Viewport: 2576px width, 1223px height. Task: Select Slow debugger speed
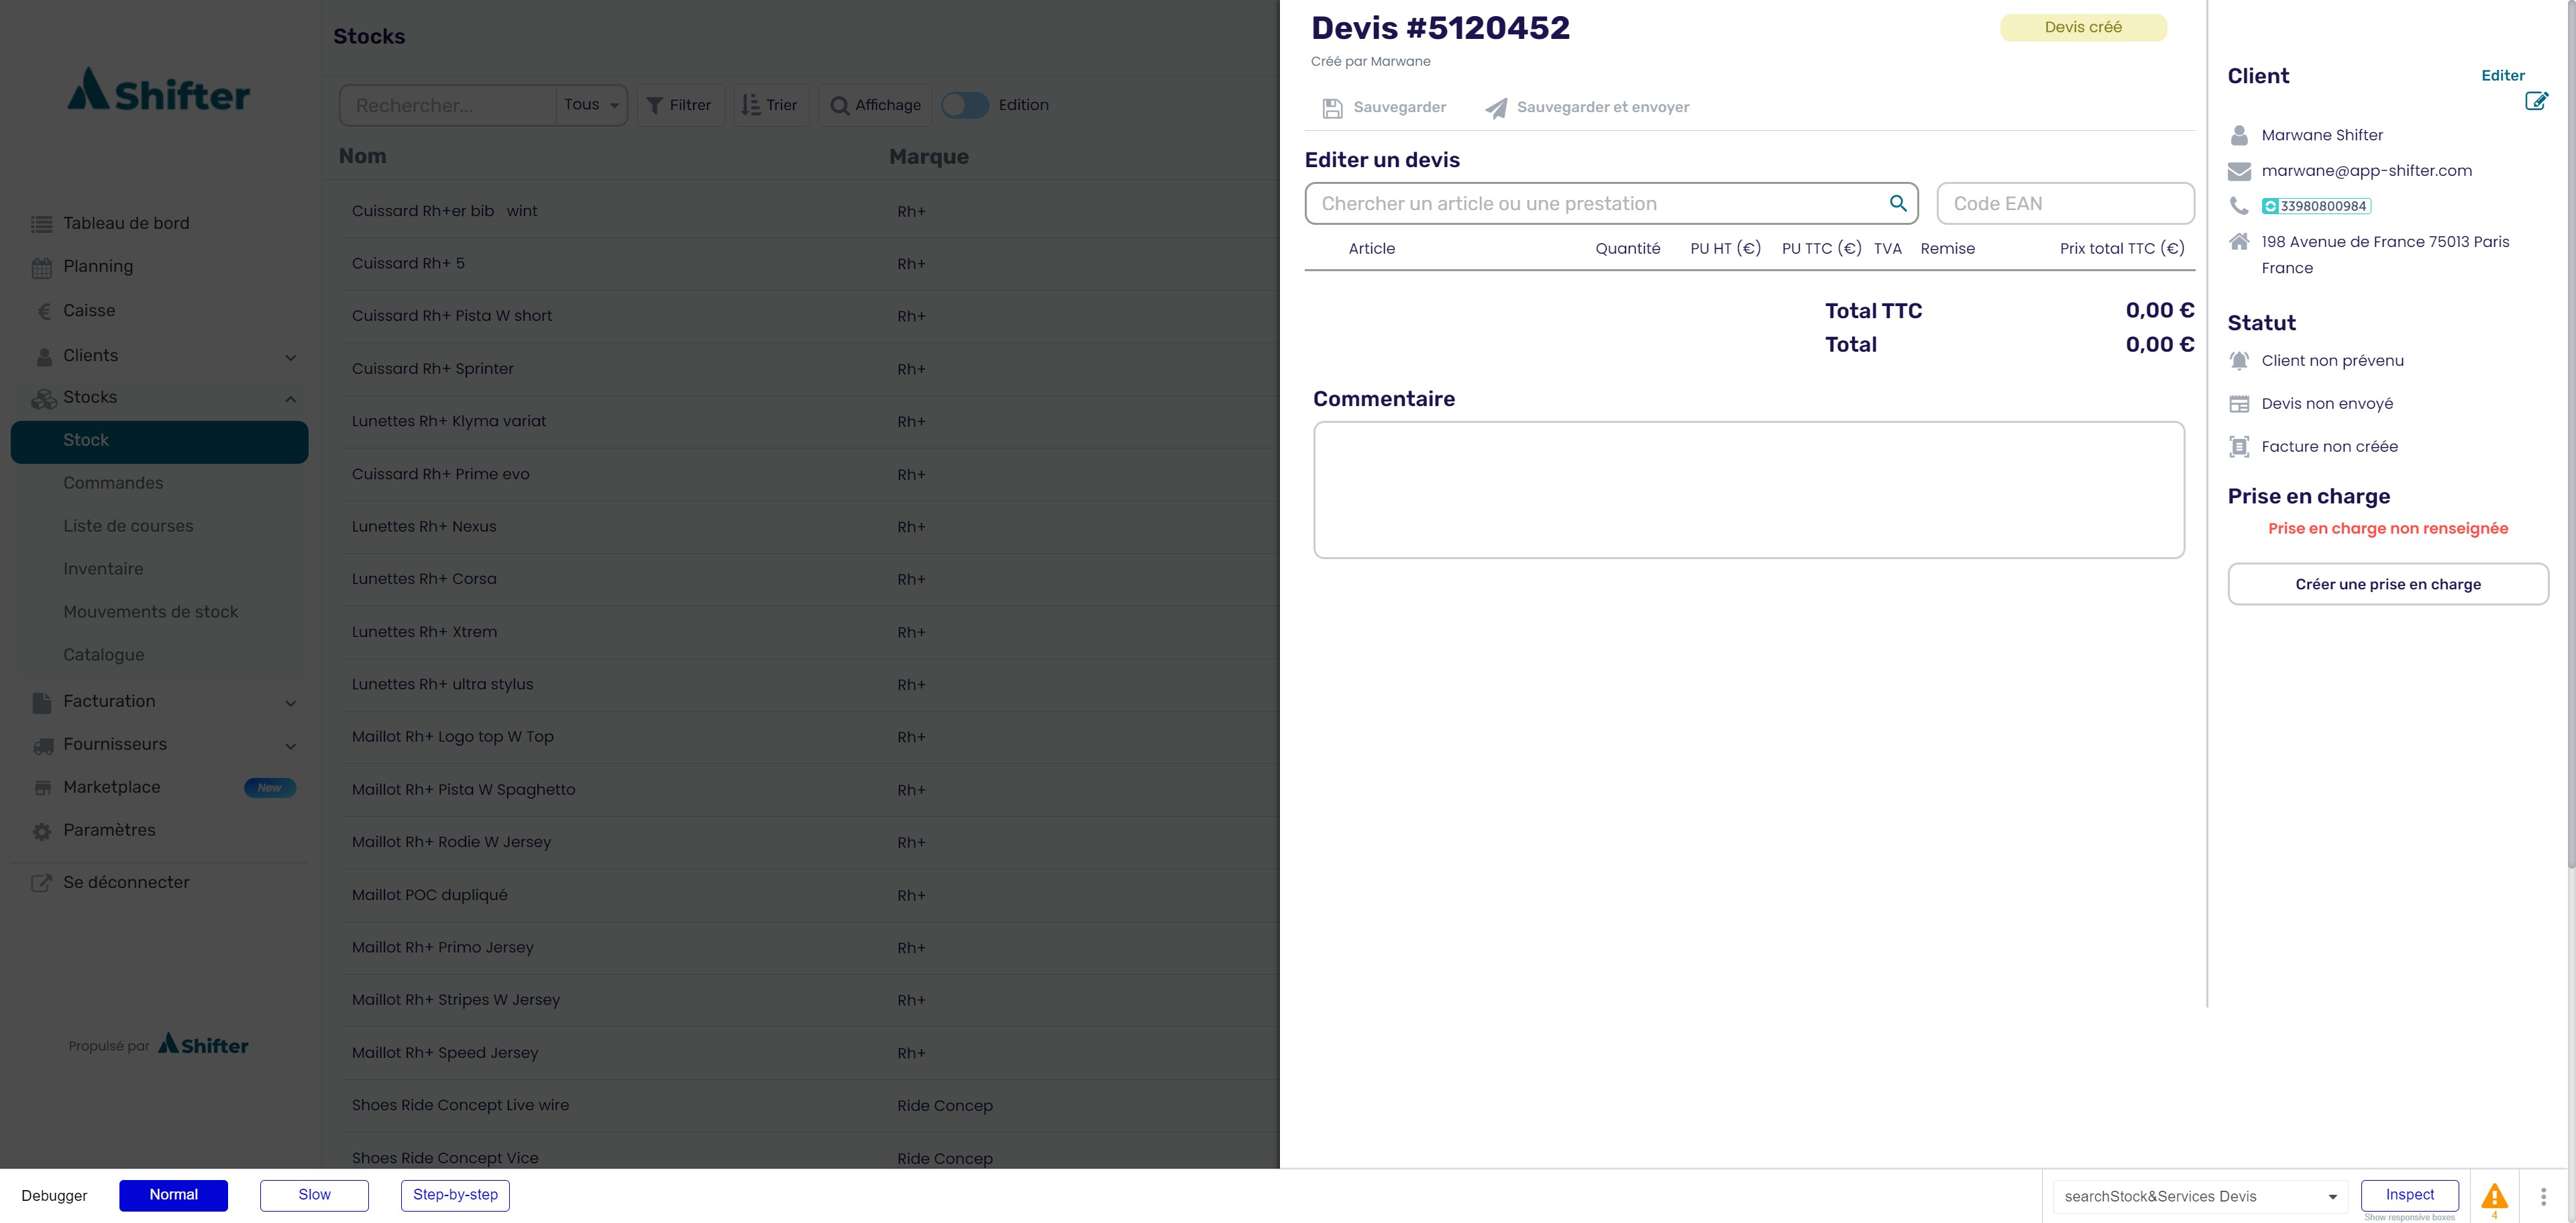[314, 1195]
